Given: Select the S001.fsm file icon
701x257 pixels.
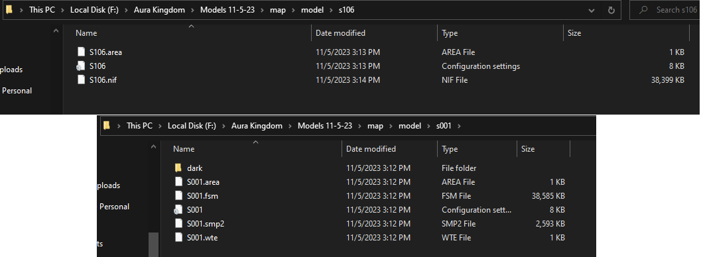Looking at the screenshot, I should pyautogui.click(x=179, y=196).
